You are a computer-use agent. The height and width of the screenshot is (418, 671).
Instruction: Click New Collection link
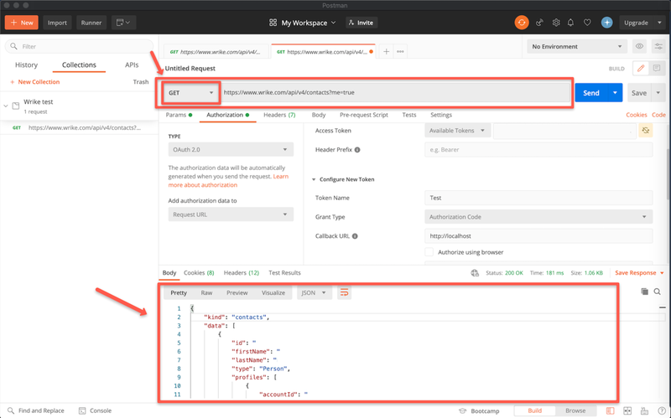click(34, 81)
